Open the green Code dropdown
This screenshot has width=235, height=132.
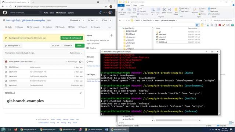point(80,45)
